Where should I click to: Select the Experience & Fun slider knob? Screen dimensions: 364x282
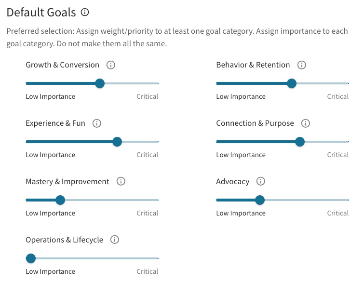click(x=117, y=142)
